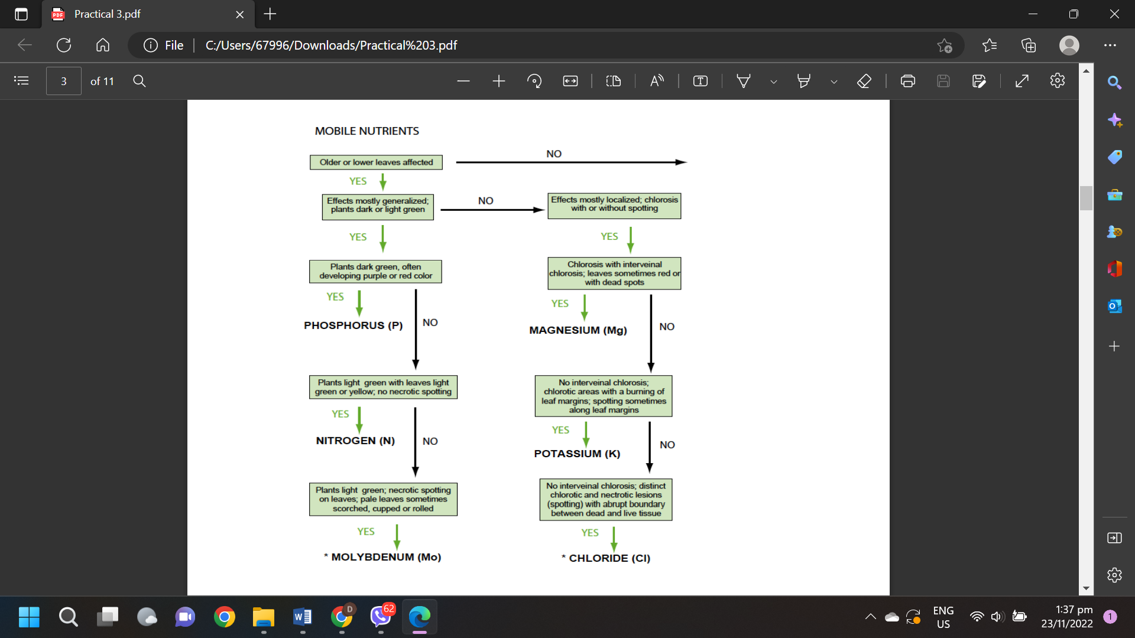Toggle the Page view layout
This screenshot has width=1135, height=638.
coord(614,81)
